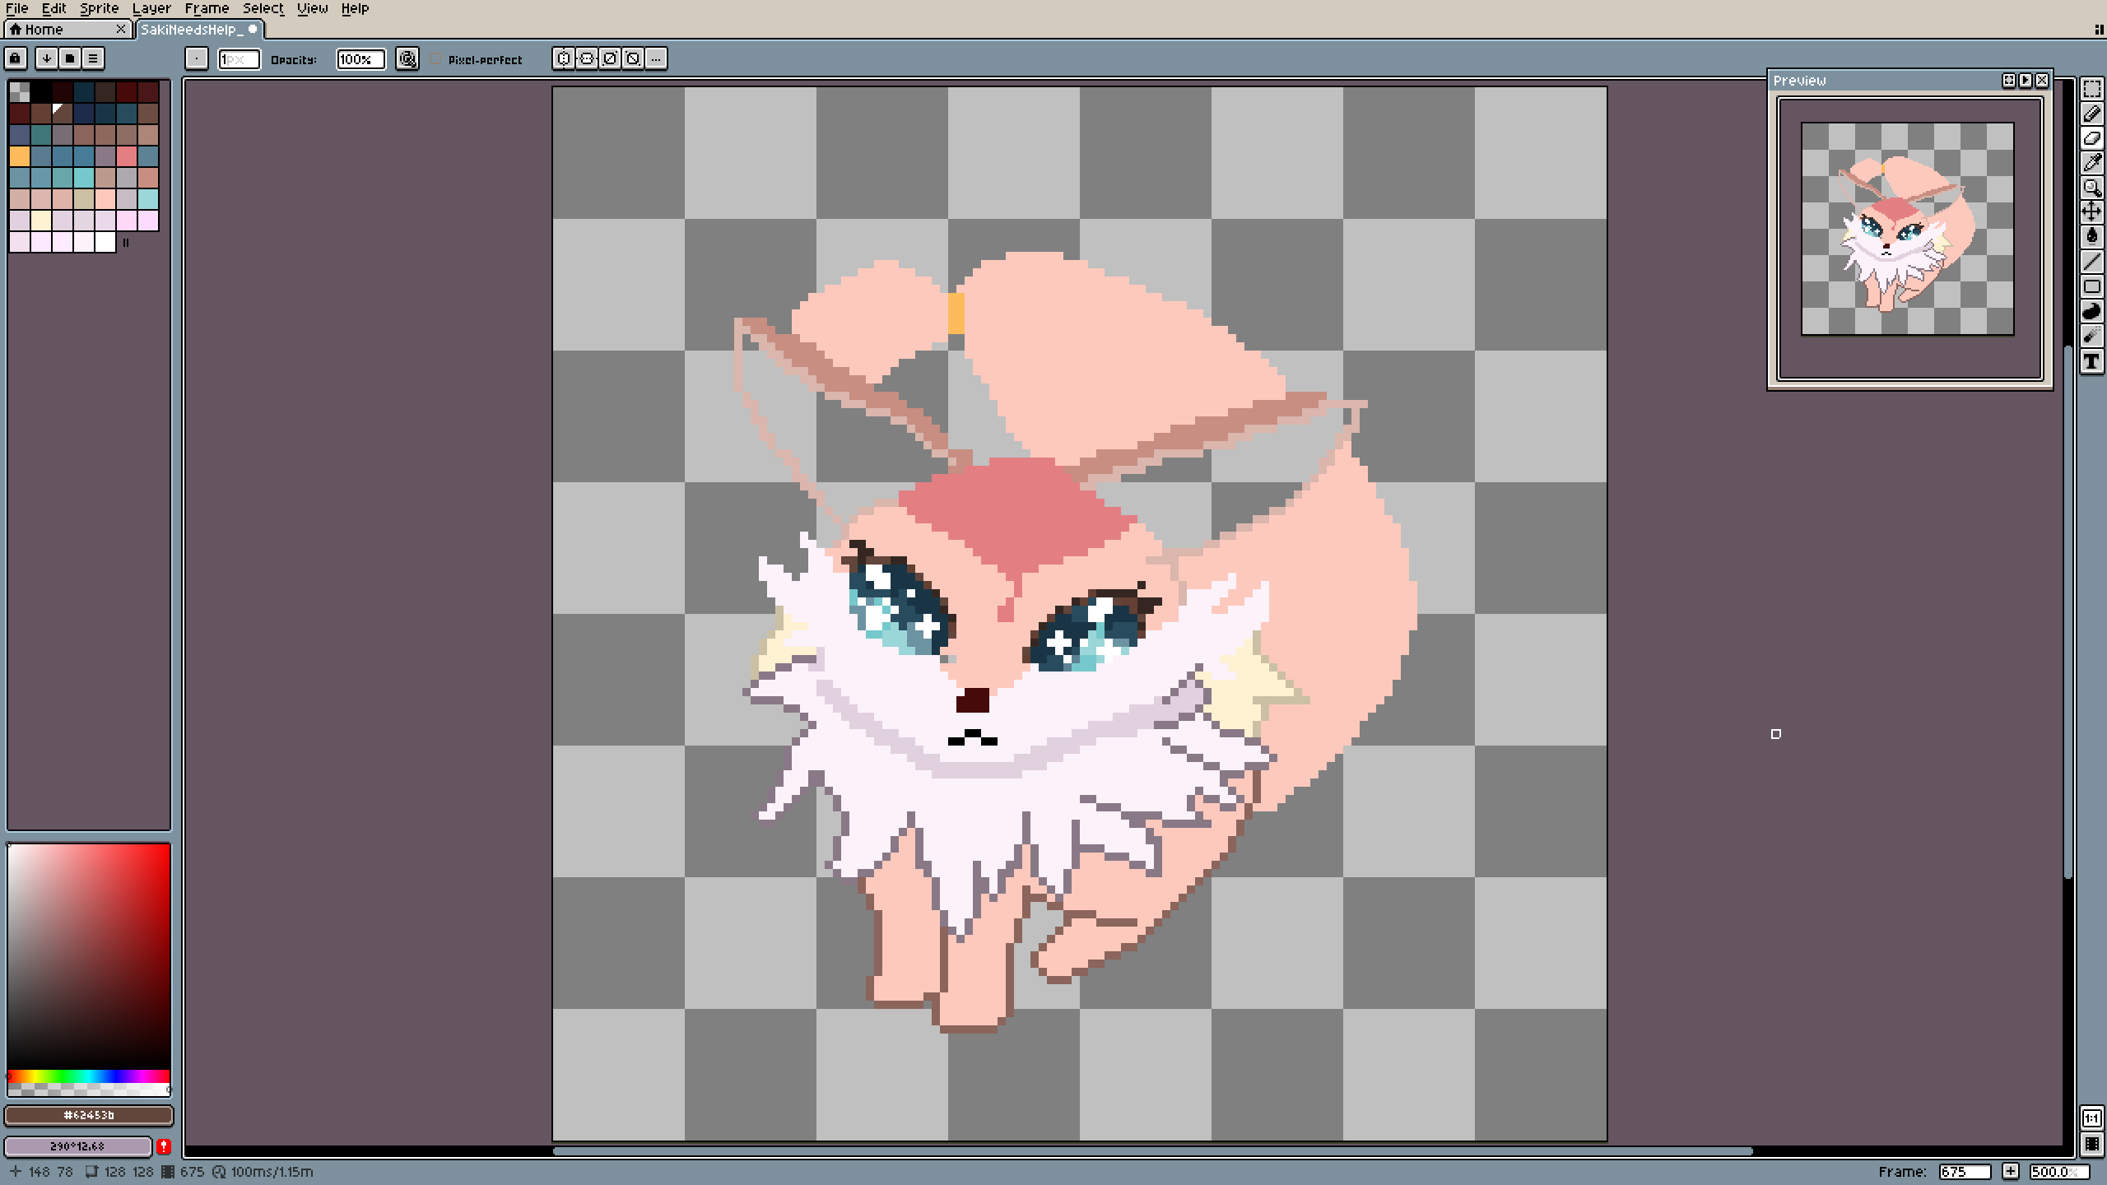This screenshot has height=1185, width=2107.
Task: Select the Contour tool
Action: [2091, 311]
